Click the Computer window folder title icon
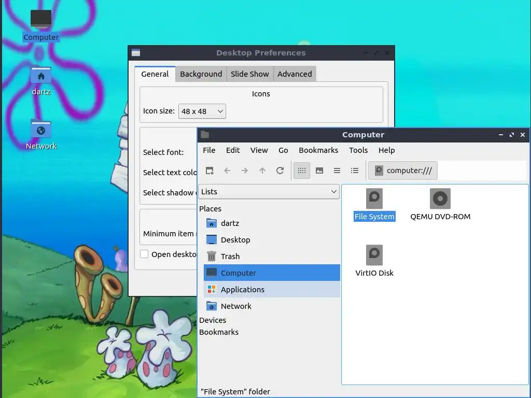Screen dimensions: 531x398 pyautogui.click(x=205, y=135)
